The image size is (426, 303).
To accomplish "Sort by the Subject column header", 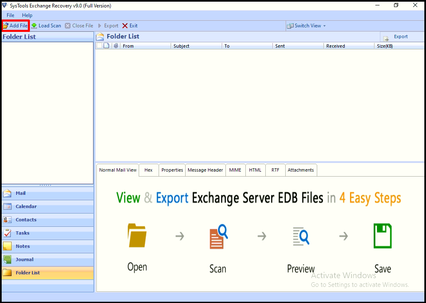I will [196, 46].
